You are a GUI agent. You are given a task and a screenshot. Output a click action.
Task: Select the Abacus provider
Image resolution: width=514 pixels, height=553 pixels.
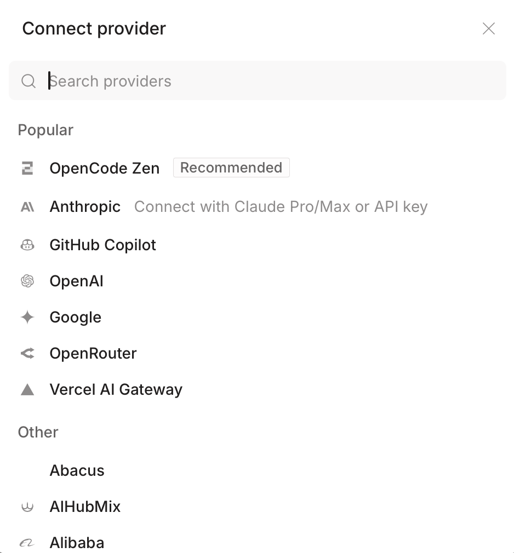click(x=77, y=470)
